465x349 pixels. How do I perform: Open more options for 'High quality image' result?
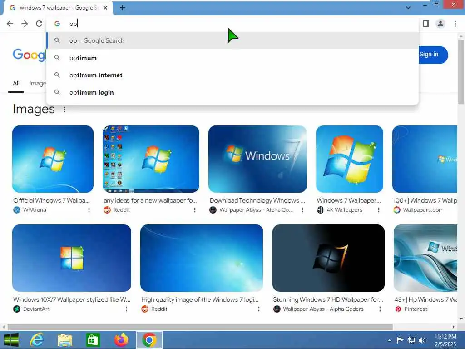click(259, 309)
